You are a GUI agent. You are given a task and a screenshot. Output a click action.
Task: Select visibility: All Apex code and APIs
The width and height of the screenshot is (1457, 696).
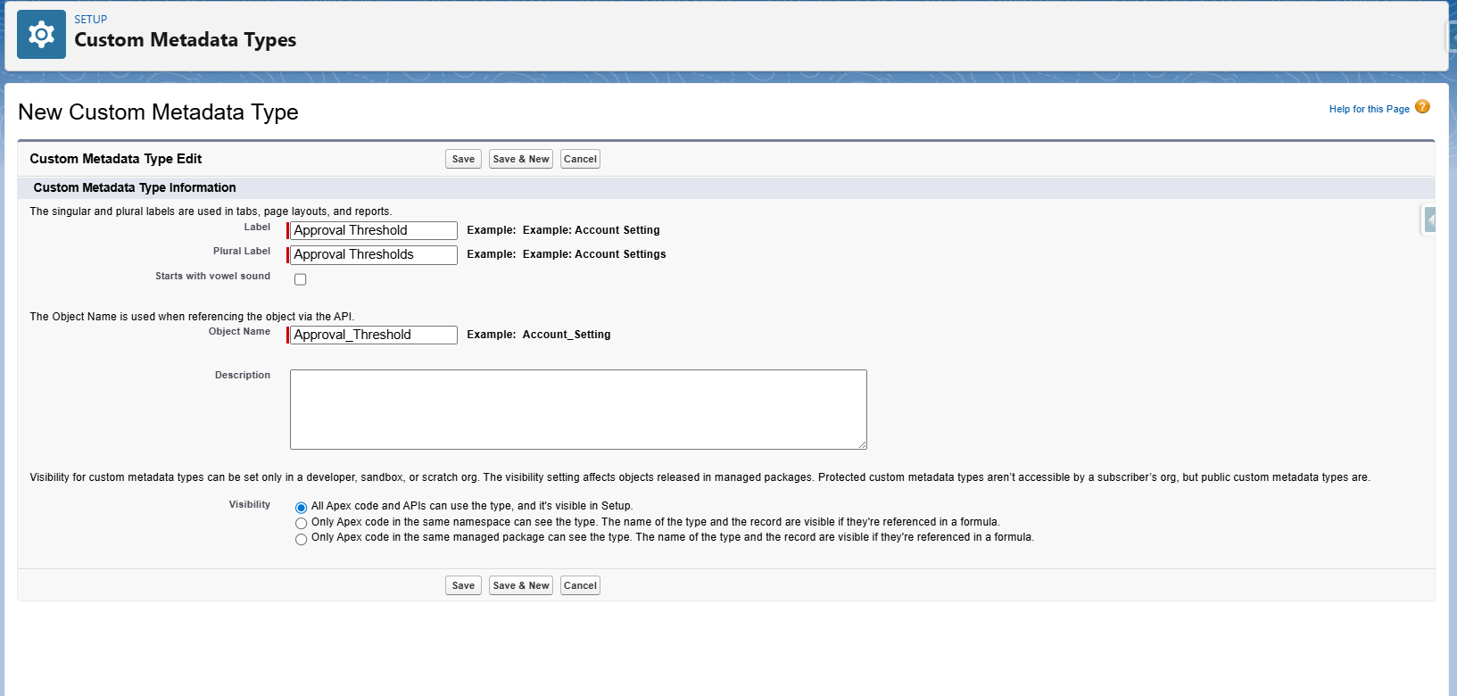(302, 507)
